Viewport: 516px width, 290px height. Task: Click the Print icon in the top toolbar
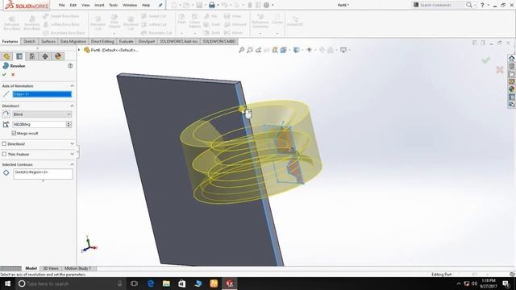212,5
